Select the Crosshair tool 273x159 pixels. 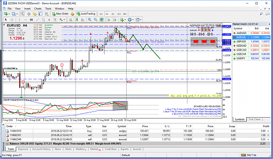(12, 20)
